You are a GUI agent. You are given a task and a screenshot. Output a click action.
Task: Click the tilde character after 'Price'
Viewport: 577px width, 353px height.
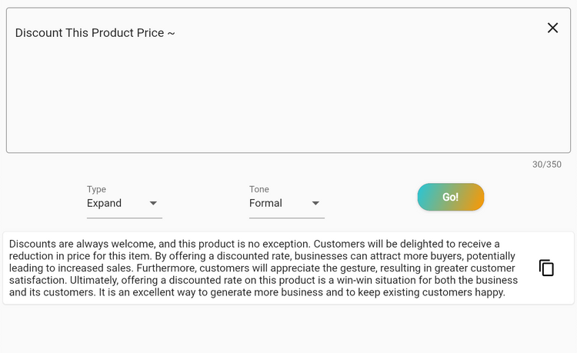tap(171, 34)
